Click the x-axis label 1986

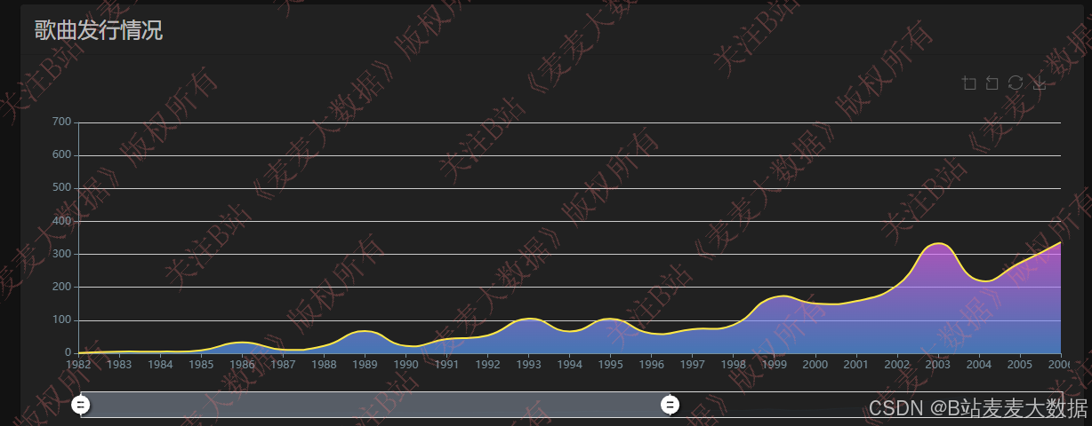[x=242, y=364]
